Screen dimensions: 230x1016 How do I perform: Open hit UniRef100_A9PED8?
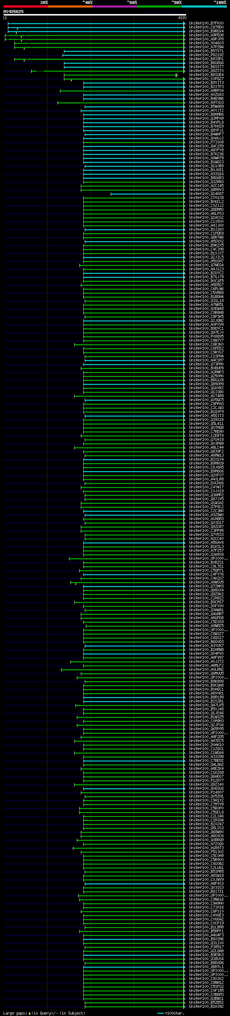point(206,35)
